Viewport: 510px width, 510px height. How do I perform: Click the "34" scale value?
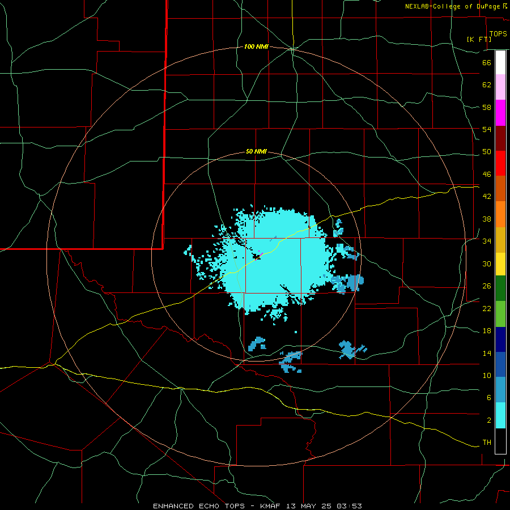(487, 241)
